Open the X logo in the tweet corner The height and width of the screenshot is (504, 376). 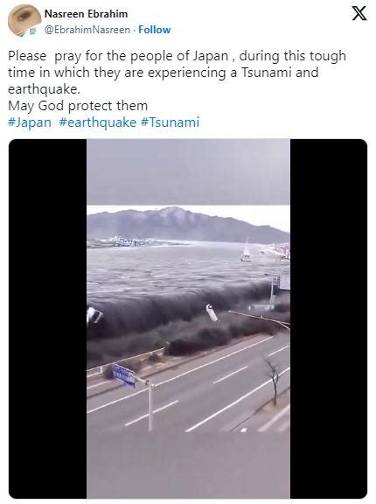(x=359, y=13)
